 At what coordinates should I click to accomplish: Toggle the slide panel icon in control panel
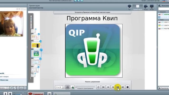tap(68, 87)
